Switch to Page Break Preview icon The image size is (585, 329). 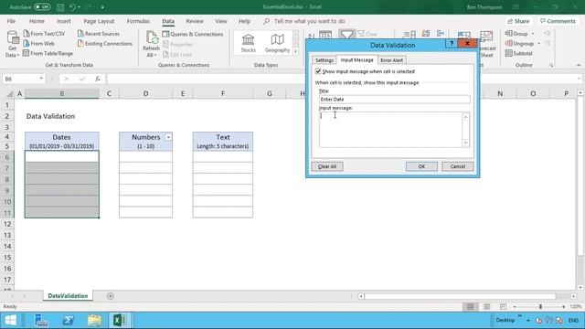503,307
